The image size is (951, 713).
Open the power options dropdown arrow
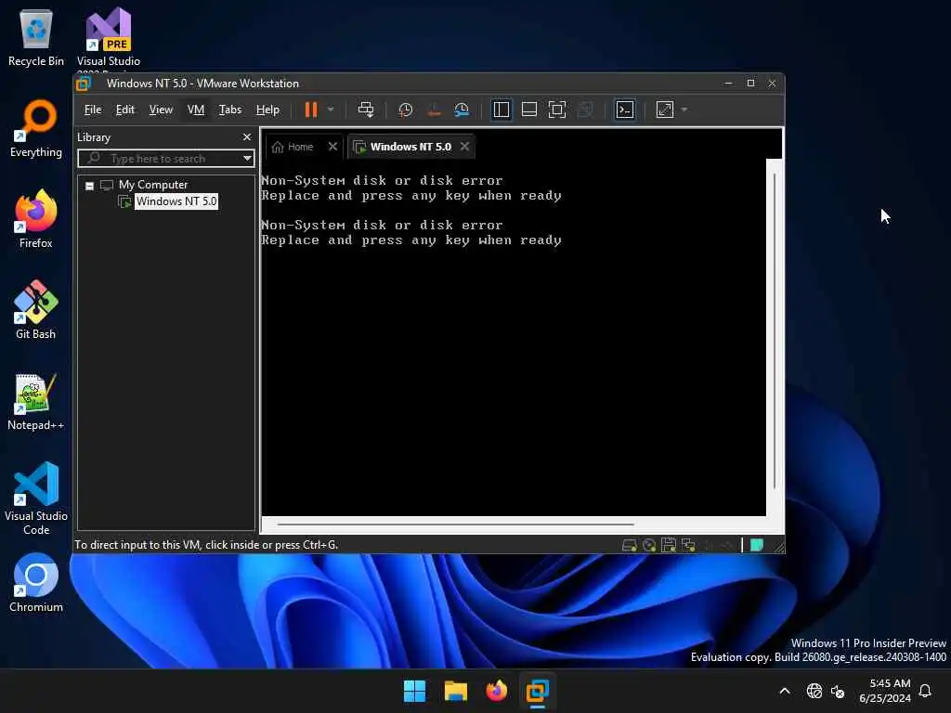click(331, 110)
